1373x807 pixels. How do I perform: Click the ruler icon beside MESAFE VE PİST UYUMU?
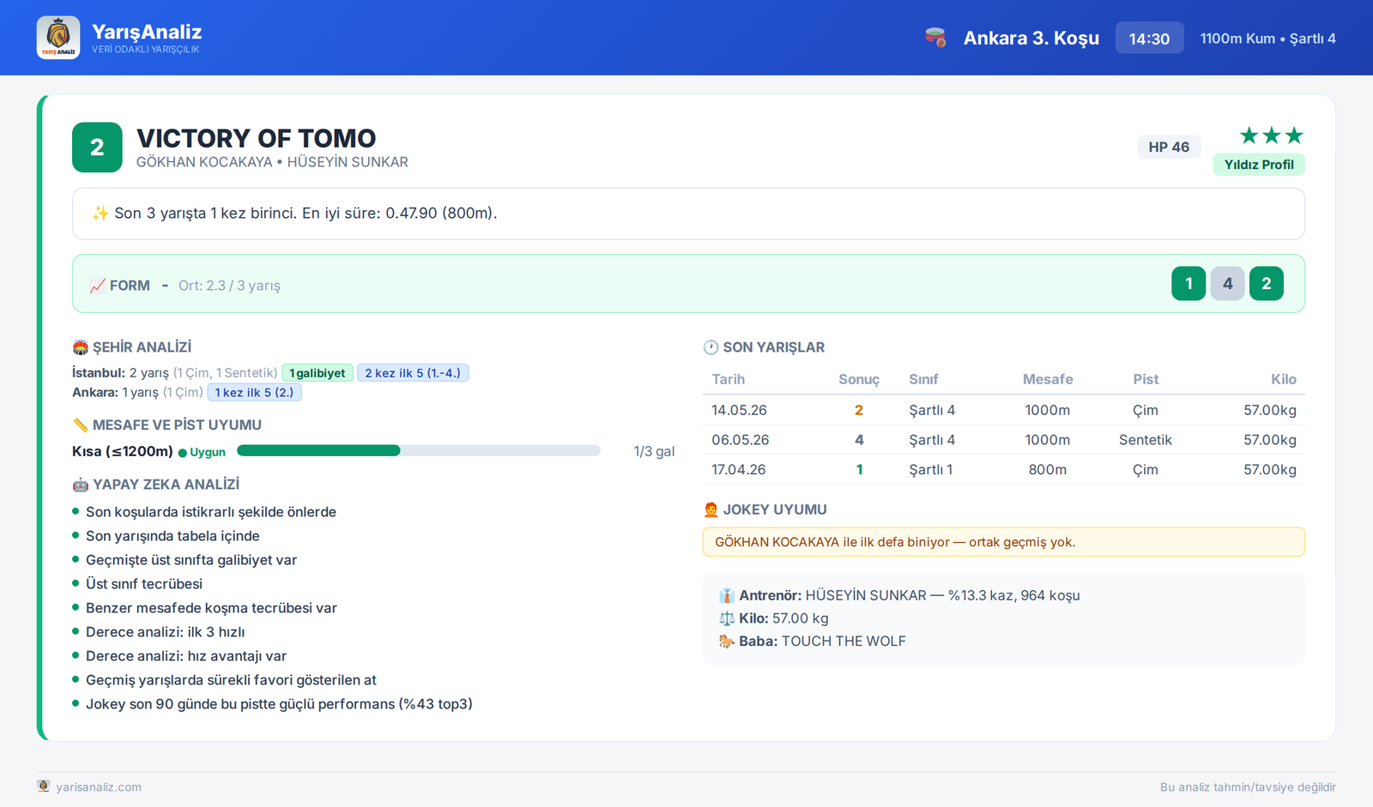click(x=81, y=425)
